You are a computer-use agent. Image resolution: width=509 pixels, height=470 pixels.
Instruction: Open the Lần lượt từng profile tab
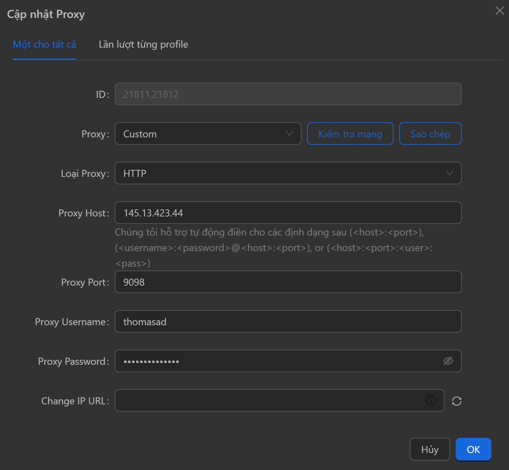(143, 44)
